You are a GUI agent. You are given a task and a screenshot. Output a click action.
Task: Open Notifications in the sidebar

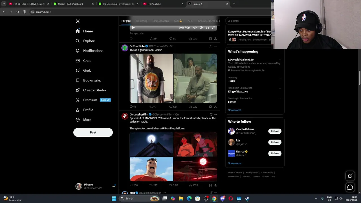coord(89,51)
